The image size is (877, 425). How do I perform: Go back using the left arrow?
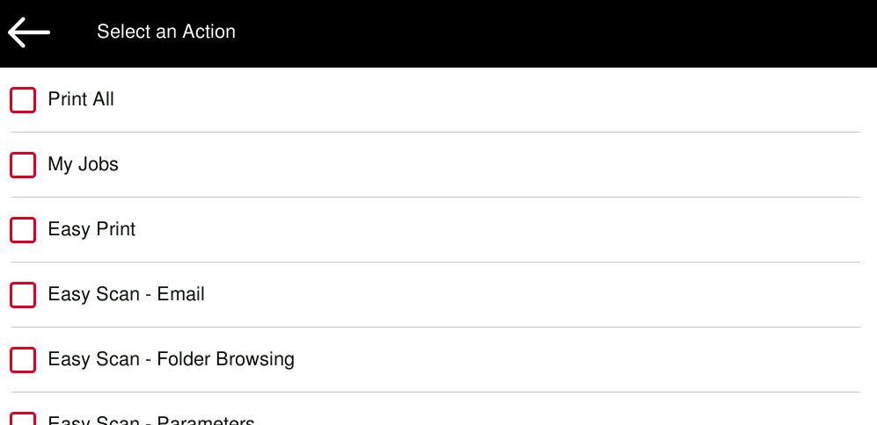(x=29, y=32)
